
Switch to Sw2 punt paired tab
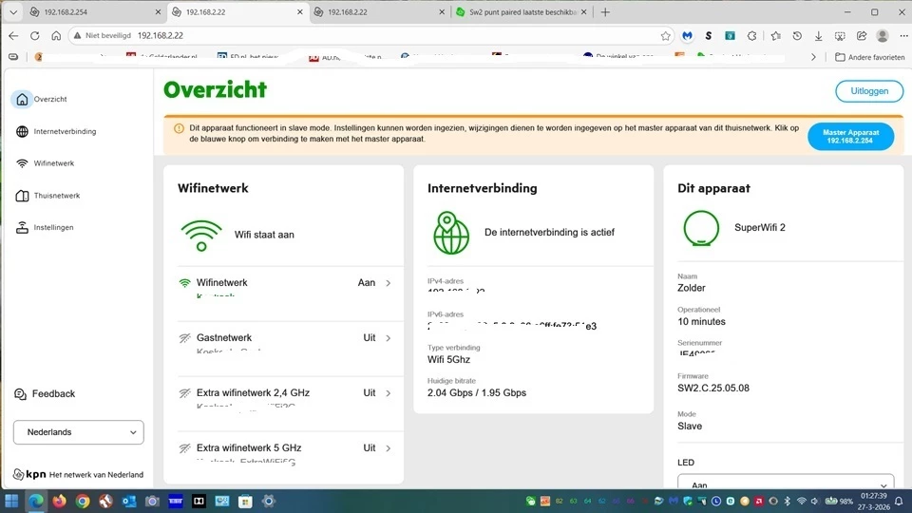pyautogui.click(x=522, y=12)
